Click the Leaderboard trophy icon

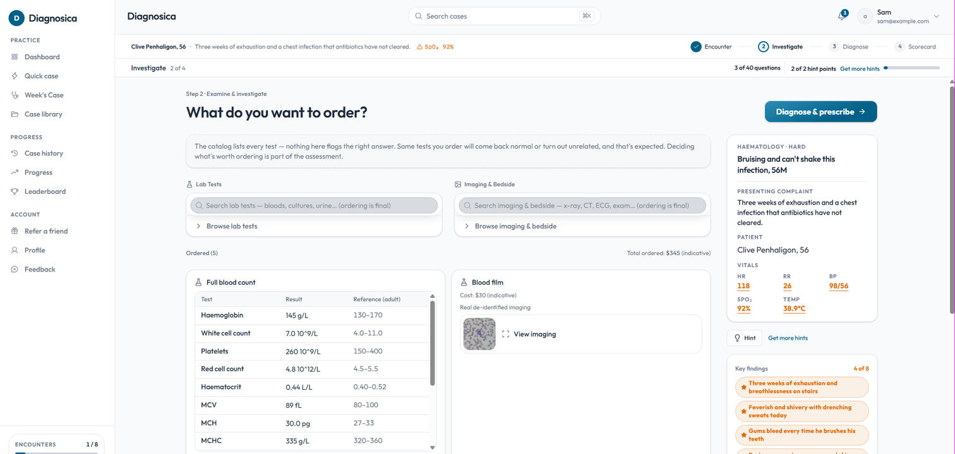pos(15,191)
